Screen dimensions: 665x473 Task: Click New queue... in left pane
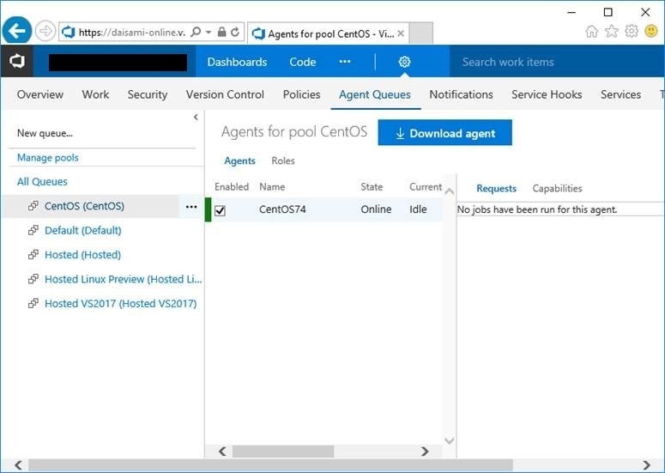(45, 133)
